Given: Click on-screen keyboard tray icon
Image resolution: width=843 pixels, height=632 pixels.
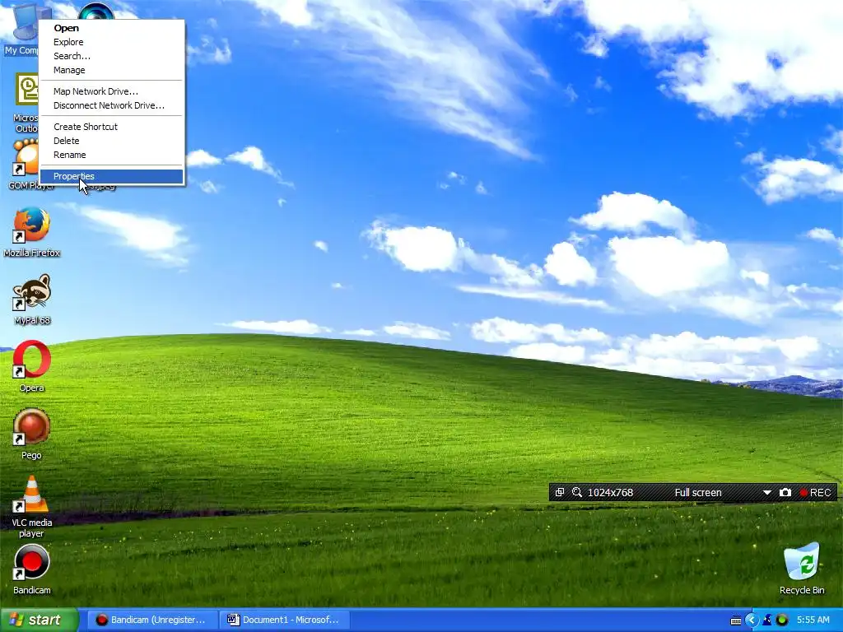Looking at the screenshot, I should 736,620.
